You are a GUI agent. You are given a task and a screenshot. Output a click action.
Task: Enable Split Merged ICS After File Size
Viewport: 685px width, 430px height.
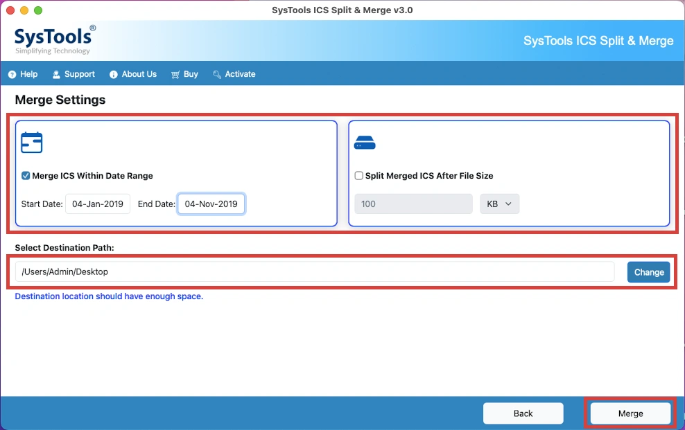pyautogui.click(x=358, y=176)
